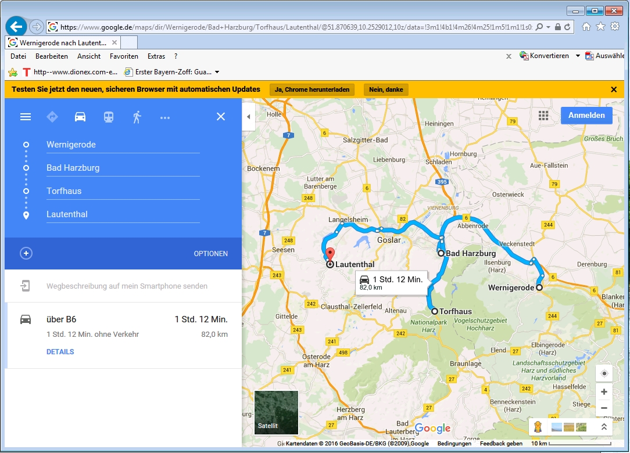Click Ja, Chrome herunterladen button

click(x=312, y=89)
